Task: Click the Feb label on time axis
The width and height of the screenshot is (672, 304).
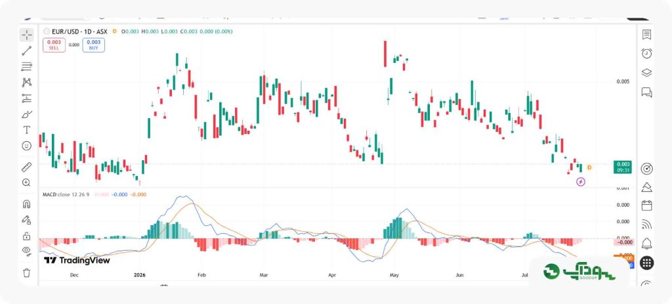Action: [202, 274]
